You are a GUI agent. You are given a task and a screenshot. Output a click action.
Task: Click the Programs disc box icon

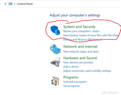click(x=55, y=81)
